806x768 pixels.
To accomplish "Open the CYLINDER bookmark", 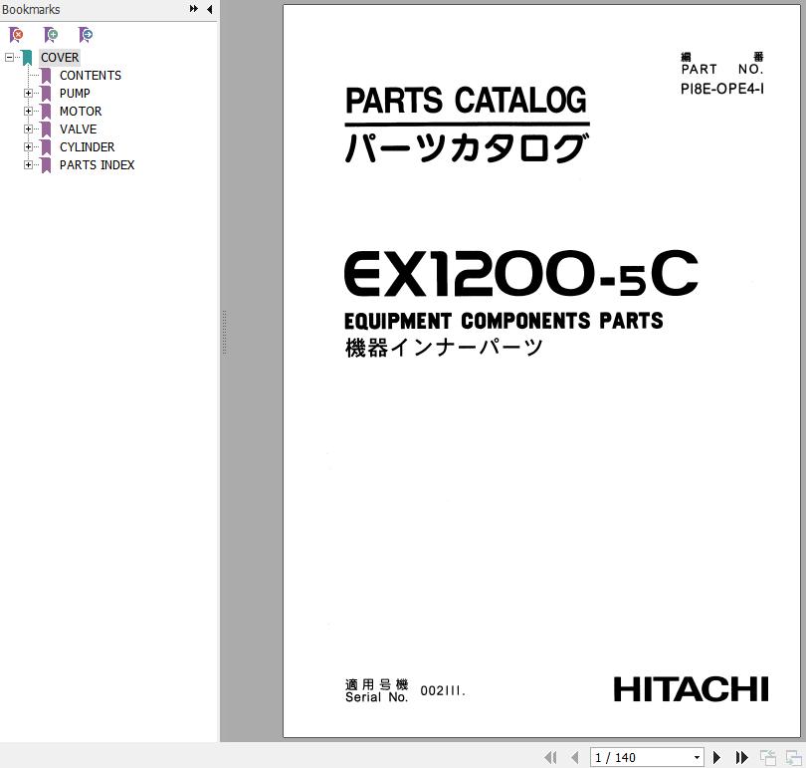I will pos(87,147).
